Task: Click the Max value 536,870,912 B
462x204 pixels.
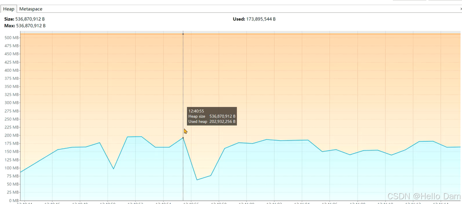Action: (x=31, y=26)
